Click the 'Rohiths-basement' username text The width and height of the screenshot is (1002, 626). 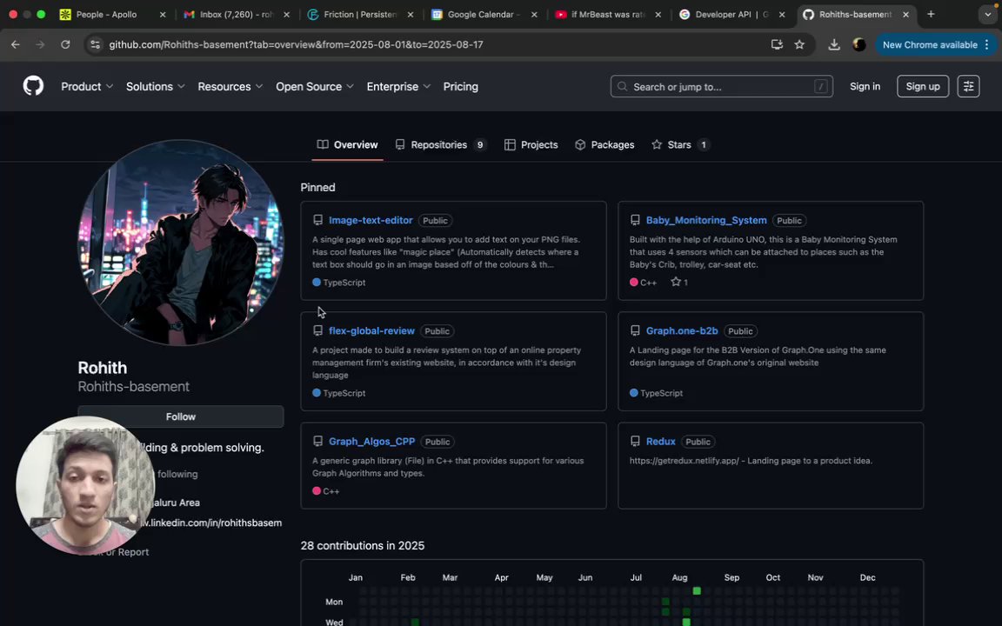pos(134,386)
